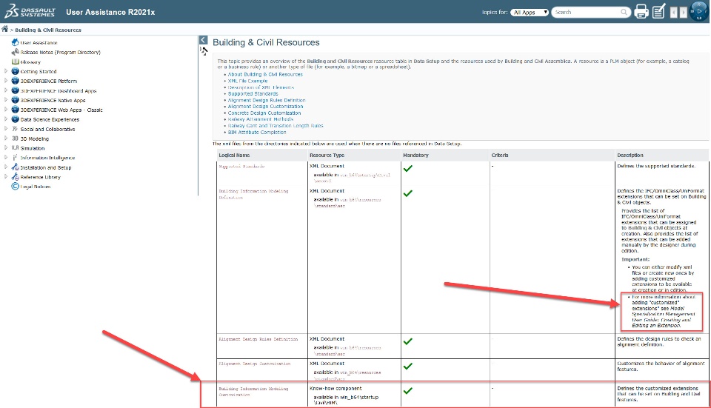Click the User Assistance house icon

[x=15, y=42]
